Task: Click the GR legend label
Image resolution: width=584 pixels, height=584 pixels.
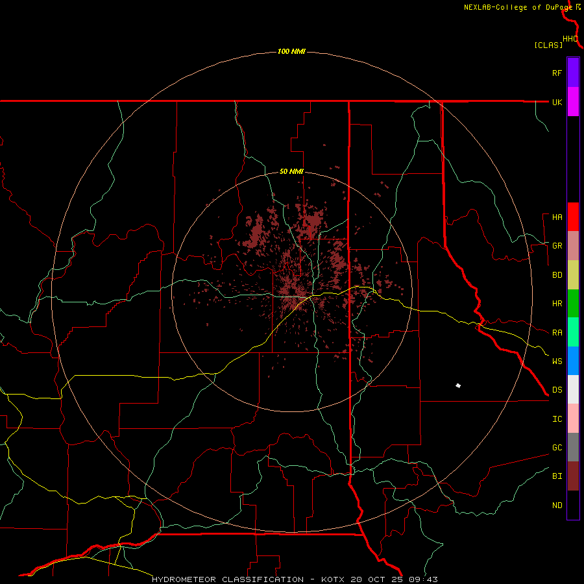Action: pos(557,246)
